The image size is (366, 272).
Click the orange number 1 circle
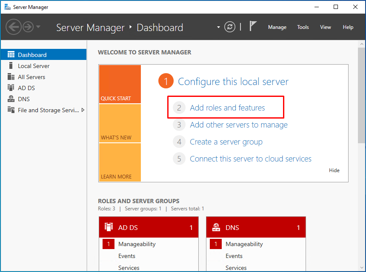[x=166, y=81]
